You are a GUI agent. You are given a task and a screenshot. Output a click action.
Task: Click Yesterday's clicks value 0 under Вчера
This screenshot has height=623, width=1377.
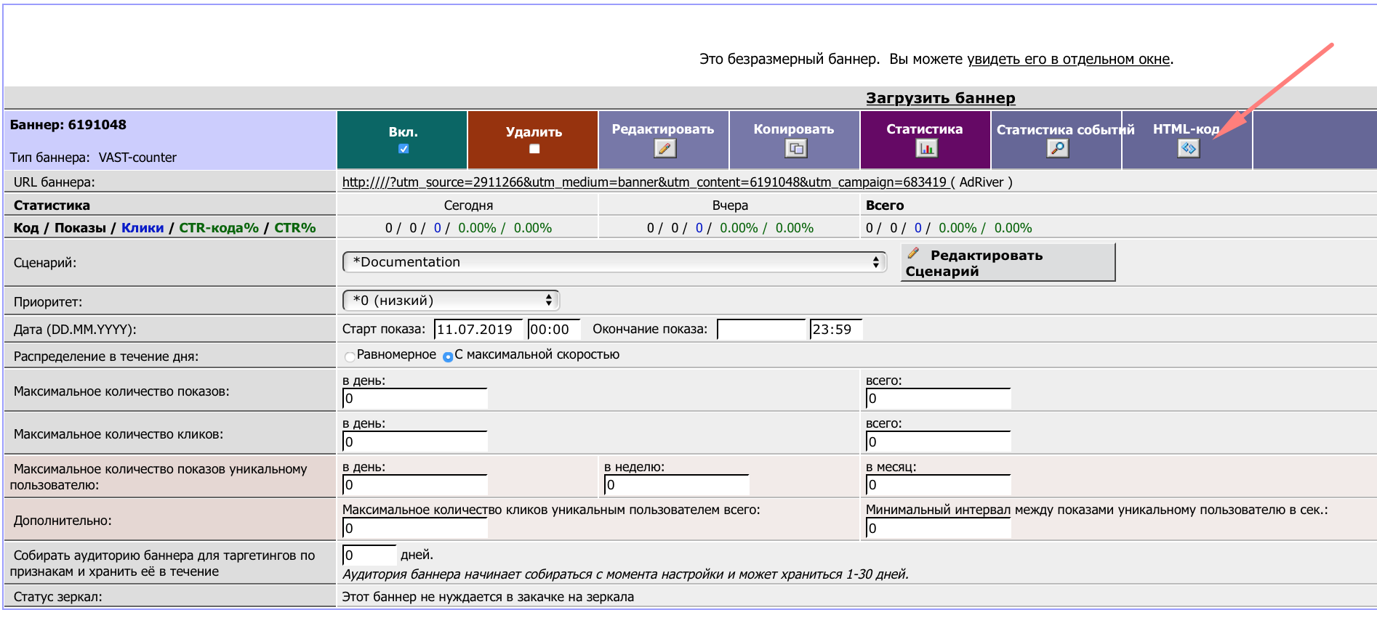tap(699, 228)
